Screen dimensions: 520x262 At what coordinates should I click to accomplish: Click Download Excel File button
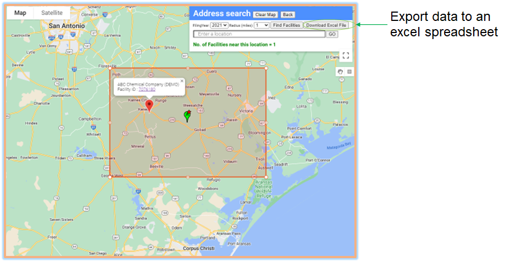[326, 25]
